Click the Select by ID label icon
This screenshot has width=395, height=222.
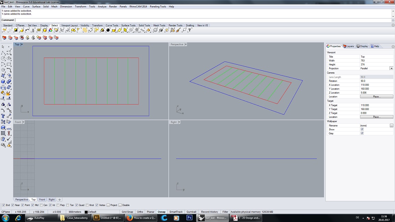tap(39, 30)
